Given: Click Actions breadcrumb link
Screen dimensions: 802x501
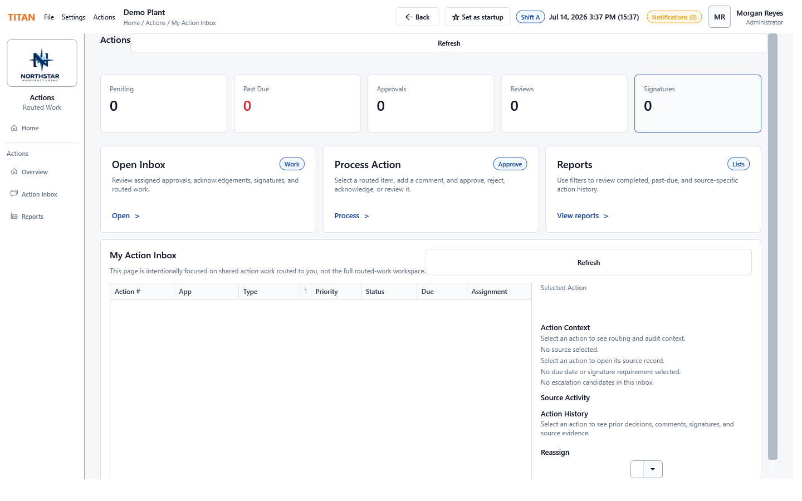Looking at the screenshot, I should [155, 23].
